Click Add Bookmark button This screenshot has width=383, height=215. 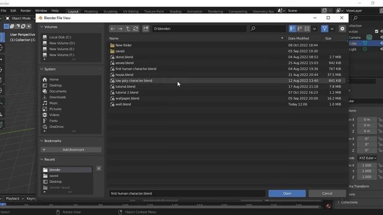[x=71, y=150]
